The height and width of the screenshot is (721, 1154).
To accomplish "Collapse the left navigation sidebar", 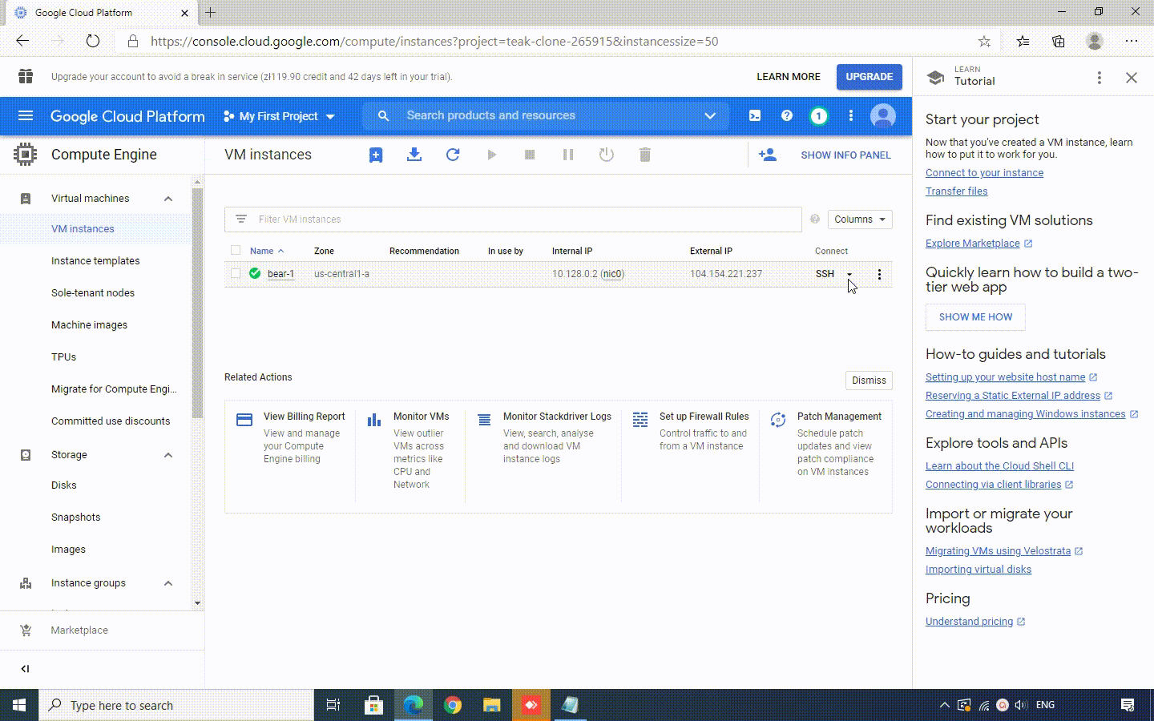I will [25, 669].
